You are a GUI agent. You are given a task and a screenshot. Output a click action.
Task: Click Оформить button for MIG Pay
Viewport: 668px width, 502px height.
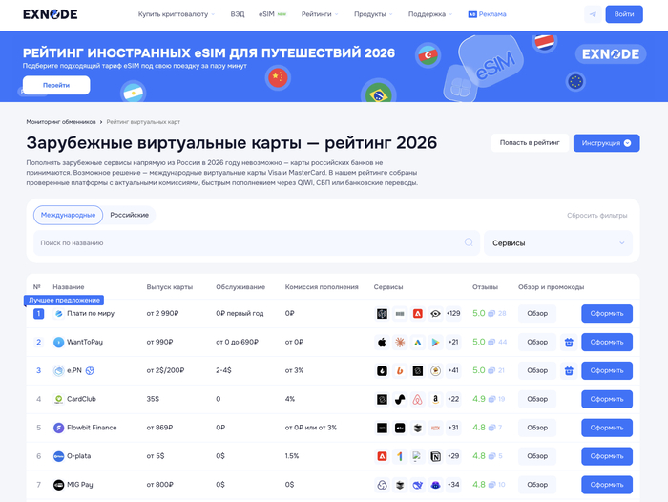tap(607, 485)
